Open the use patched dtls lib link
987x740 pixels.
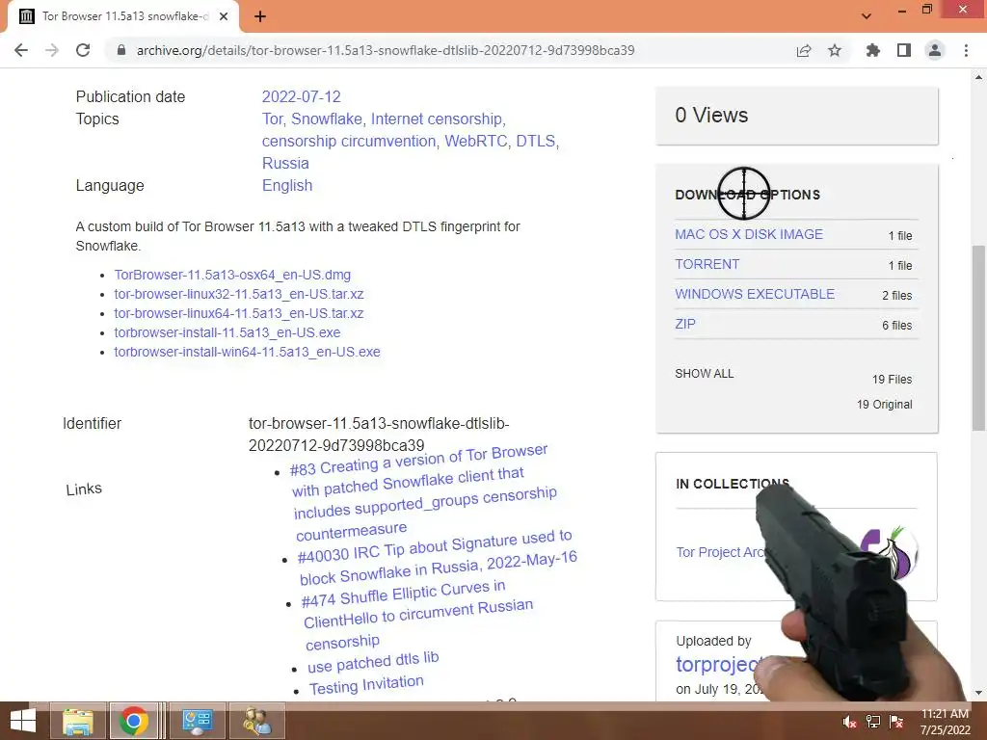tap(373, 662)
